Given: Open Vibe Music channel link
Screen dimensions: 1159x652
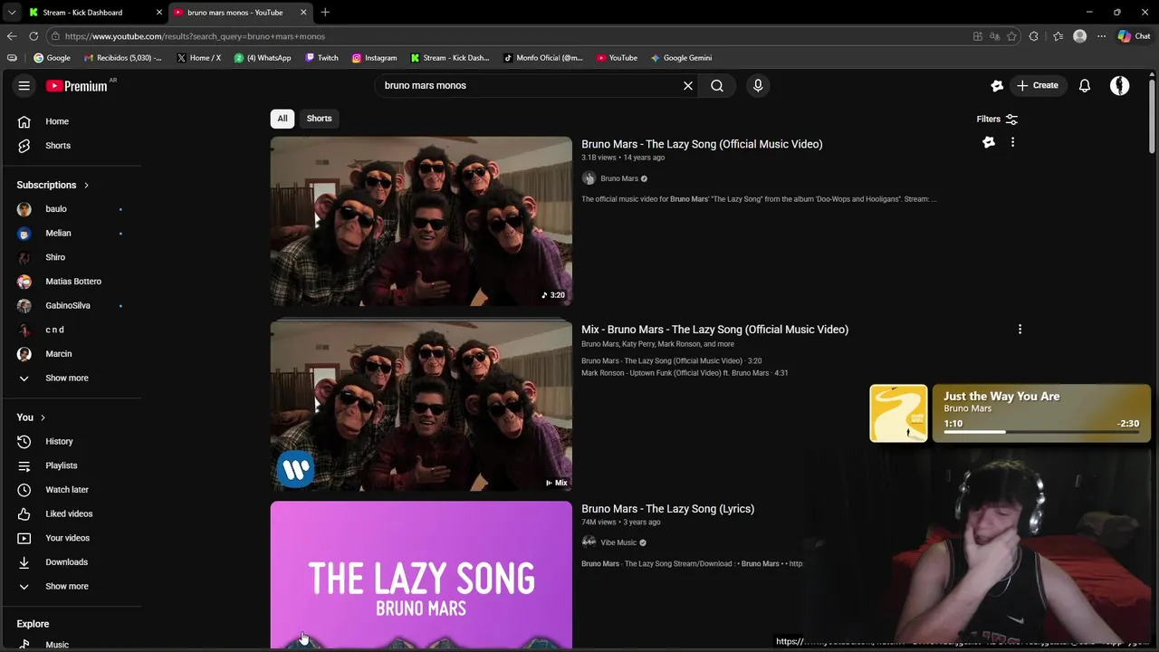Looking at the screenshot, I should [x=618, y=542].
